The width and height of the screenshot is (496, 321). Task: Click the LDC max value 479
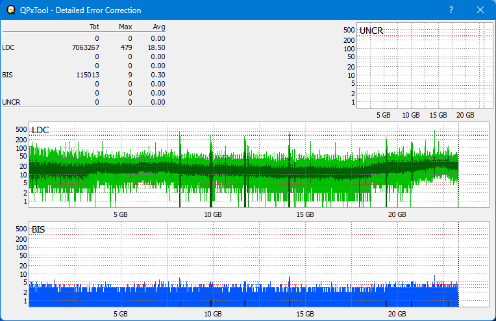pos(127,47)
